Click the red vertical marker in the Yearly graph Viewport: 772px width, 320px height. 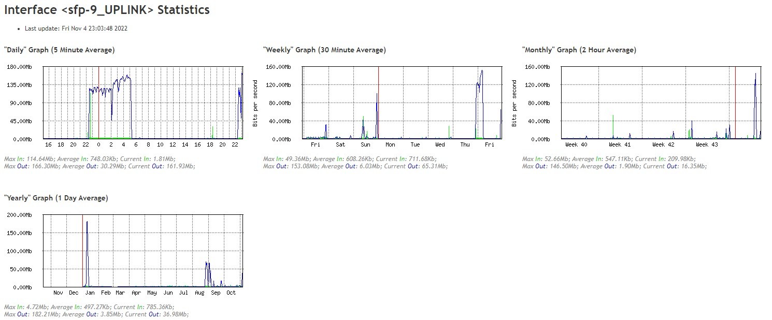coord(82,251)
